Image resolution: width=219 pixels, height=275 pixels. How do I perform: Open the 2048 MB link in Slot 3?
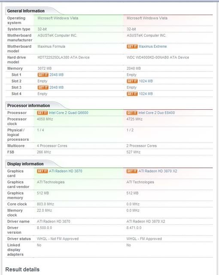56,87
